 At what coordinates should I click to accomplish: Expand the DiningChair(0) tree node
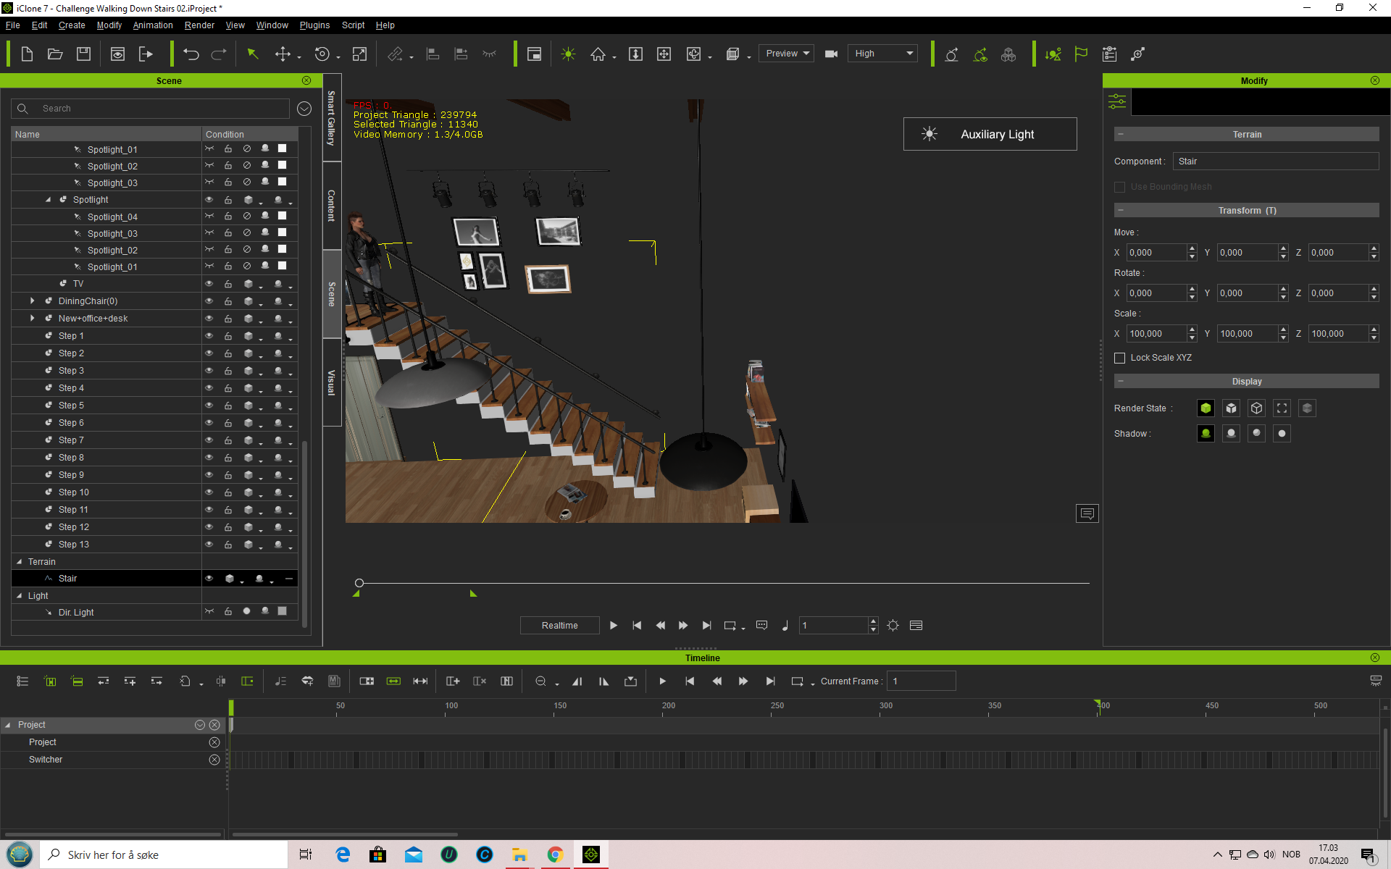pyautogui.click(x=33, y=301)
